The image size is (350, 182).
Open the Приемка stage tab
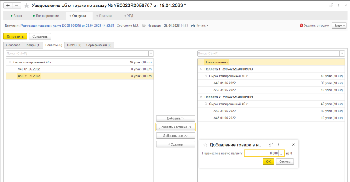[104, 16]
